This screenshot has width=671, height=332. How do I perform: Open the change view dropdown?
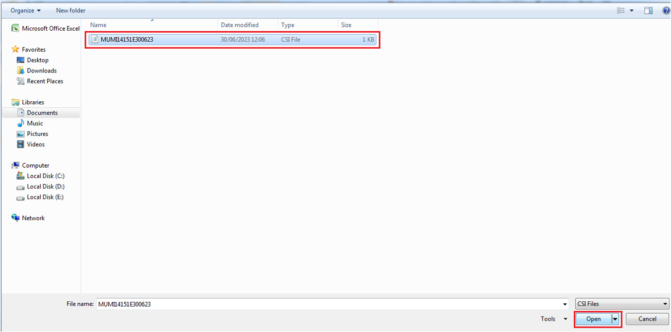632,10
